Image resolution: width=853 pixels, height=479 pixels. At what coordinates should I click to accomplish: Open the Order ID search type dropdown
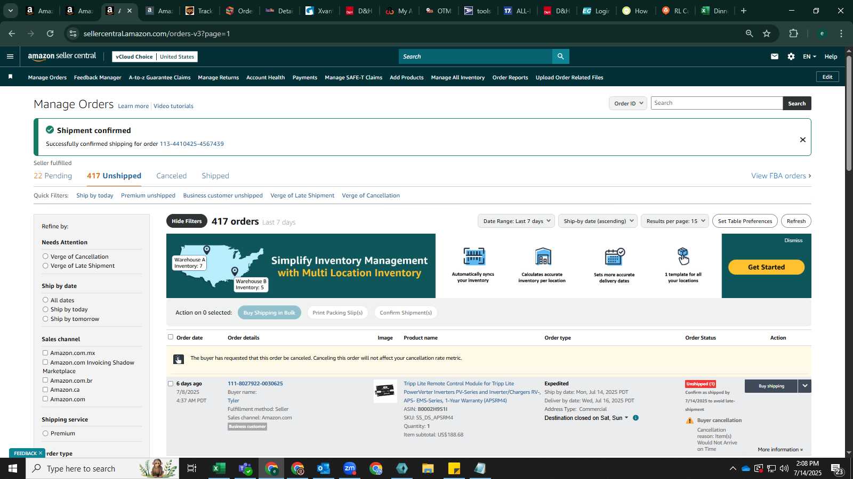pos(628,103)
